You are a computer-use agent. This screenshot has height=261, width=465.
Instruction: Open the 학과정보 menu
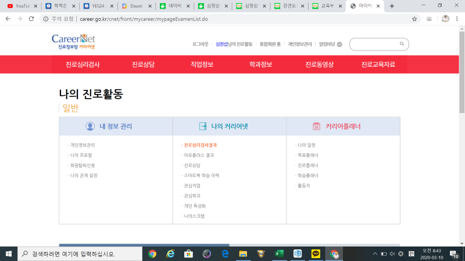coord(260,64)
